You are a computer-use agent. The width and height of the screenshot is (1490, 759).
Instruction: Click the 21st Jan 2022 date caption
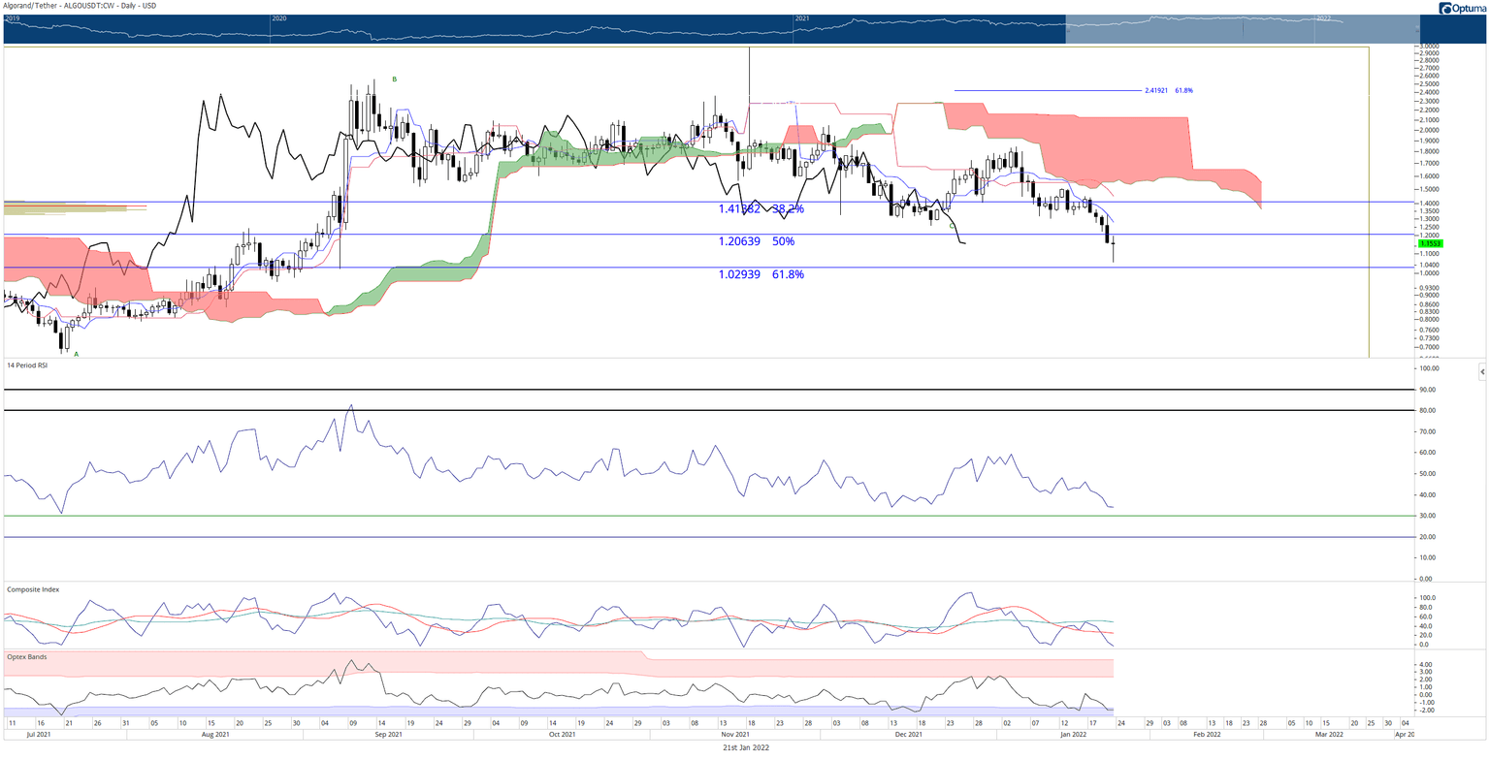point(746,748)
